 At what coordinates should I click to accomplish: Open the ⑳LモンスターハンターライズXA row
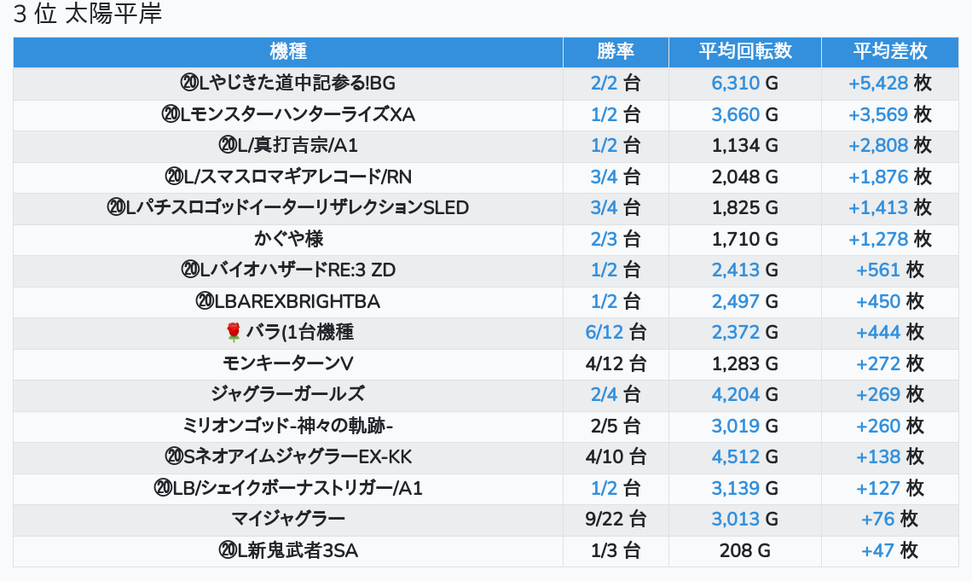[486, 114]
